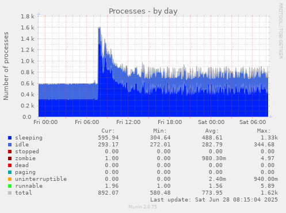Screen dimensions: 286x213
Task: Click the 'Min:' column header
Action: (x=160, y=131)
